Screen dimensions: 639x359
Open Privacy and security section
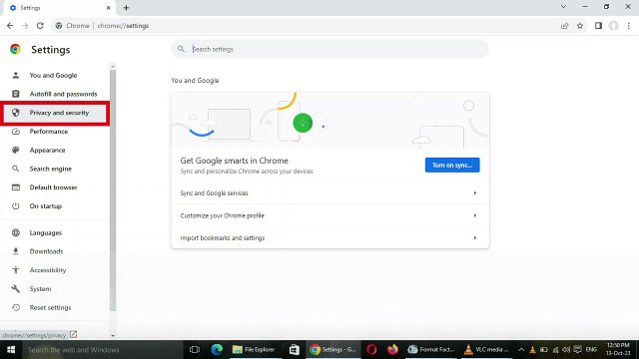coord(55,113)
